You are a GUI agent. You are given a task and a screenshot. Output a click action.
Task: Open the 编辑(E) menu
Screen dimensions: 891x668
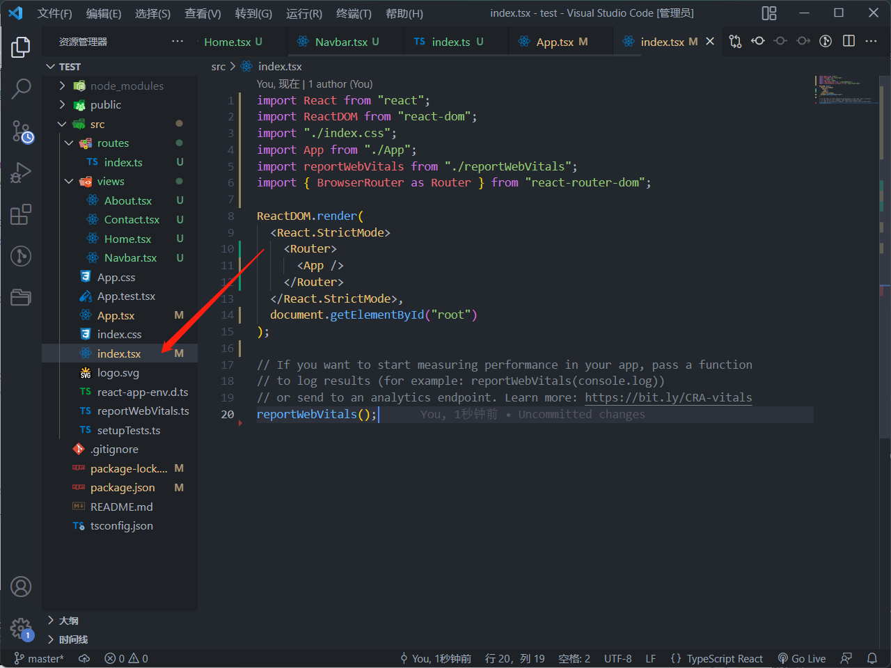click(104, 13)
